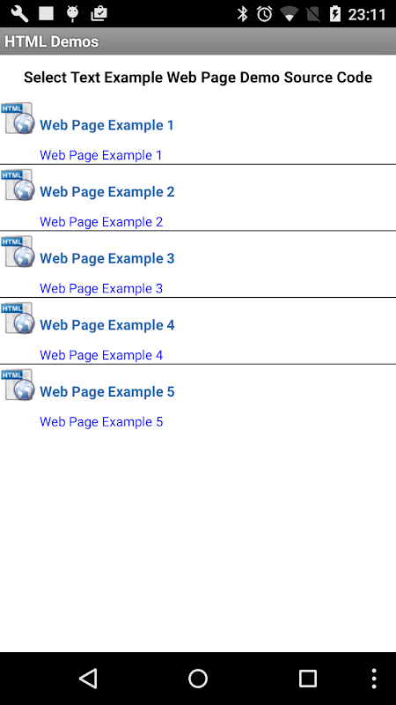Select bold title Web Page Example 4

tap(106, 324)
